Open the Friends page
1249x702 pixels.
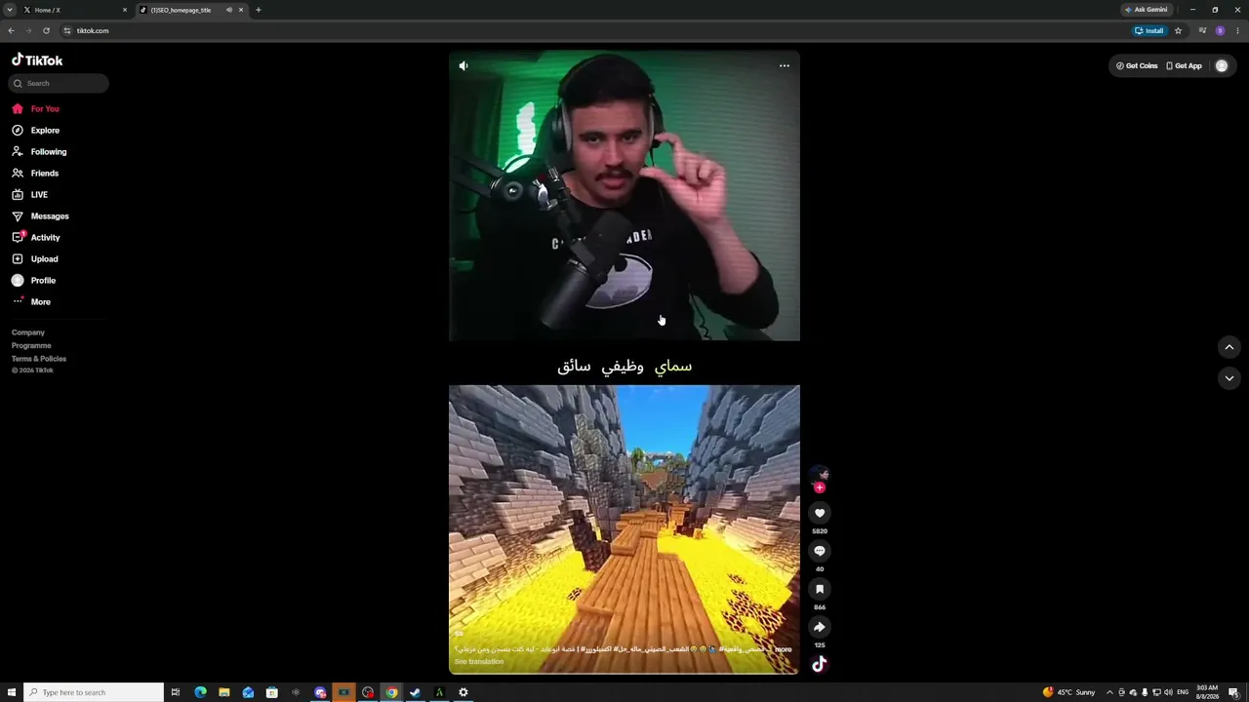(x=35, y=174)
